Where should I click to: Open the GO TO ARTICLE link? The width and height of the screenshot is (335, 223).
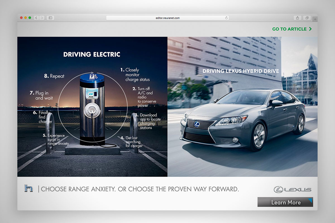292,29
